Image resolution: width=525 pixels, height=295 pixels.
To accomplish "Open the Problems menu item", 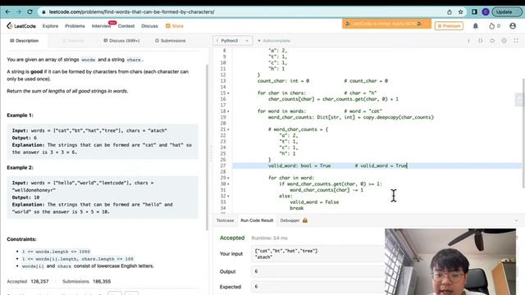I will 75,25.
